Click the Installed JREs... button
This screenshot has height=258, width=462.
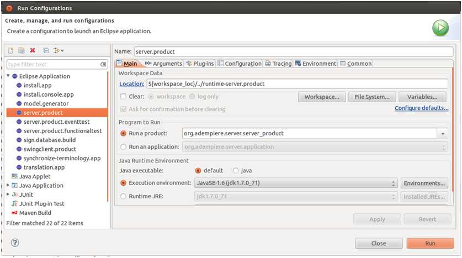coord(424,196)
